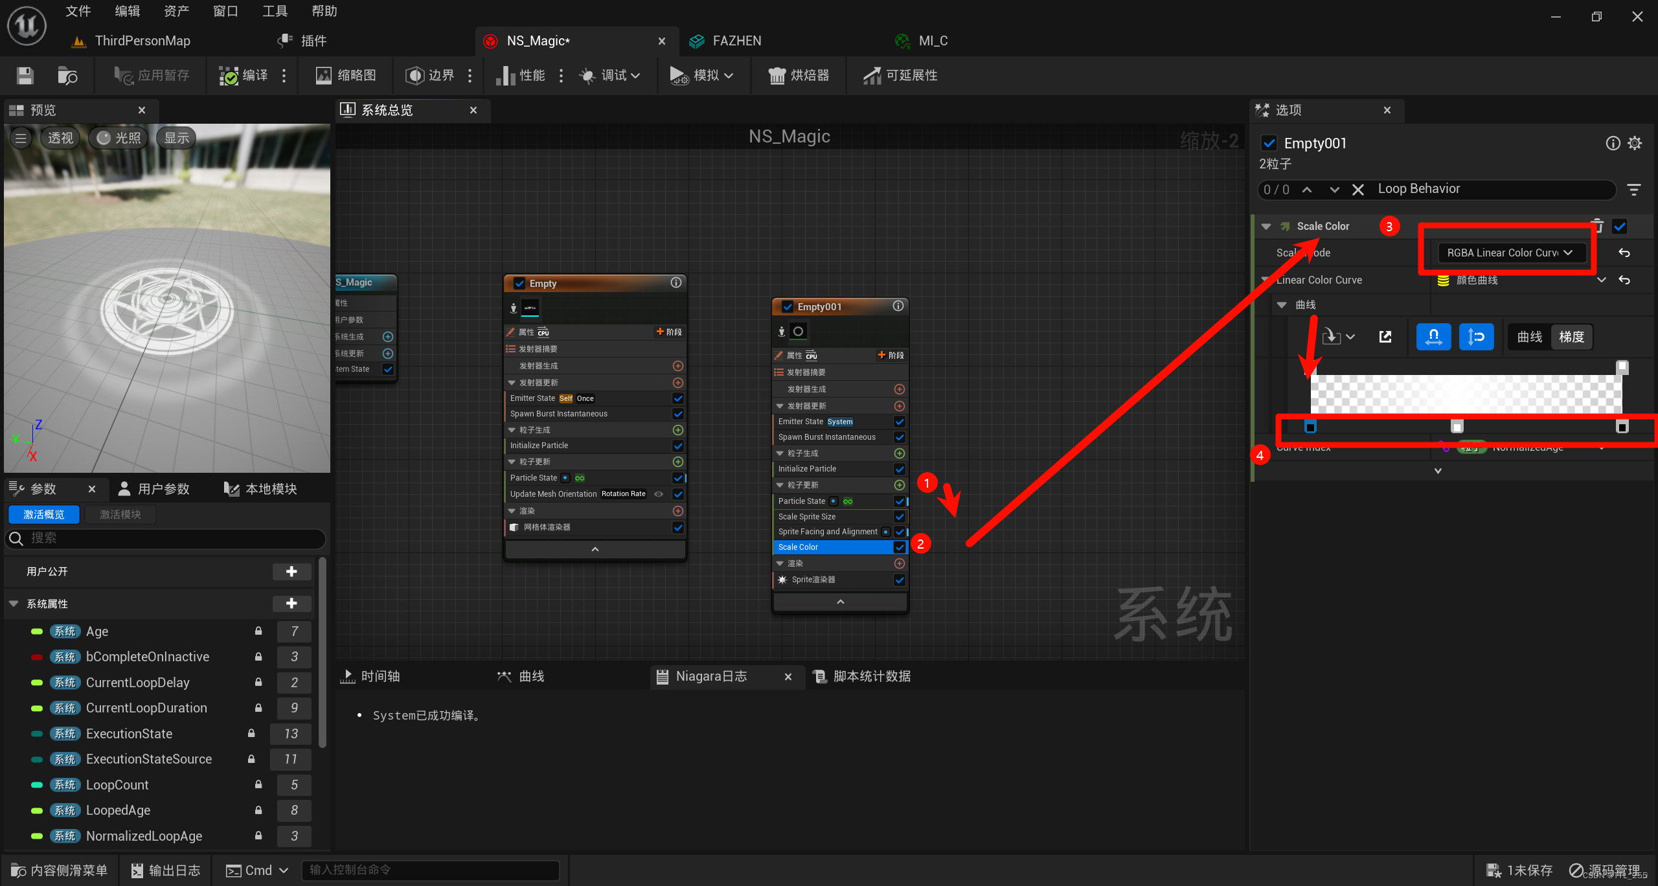
Task: Click the save icon in toolbar
Action: click(x=25, y=76)
